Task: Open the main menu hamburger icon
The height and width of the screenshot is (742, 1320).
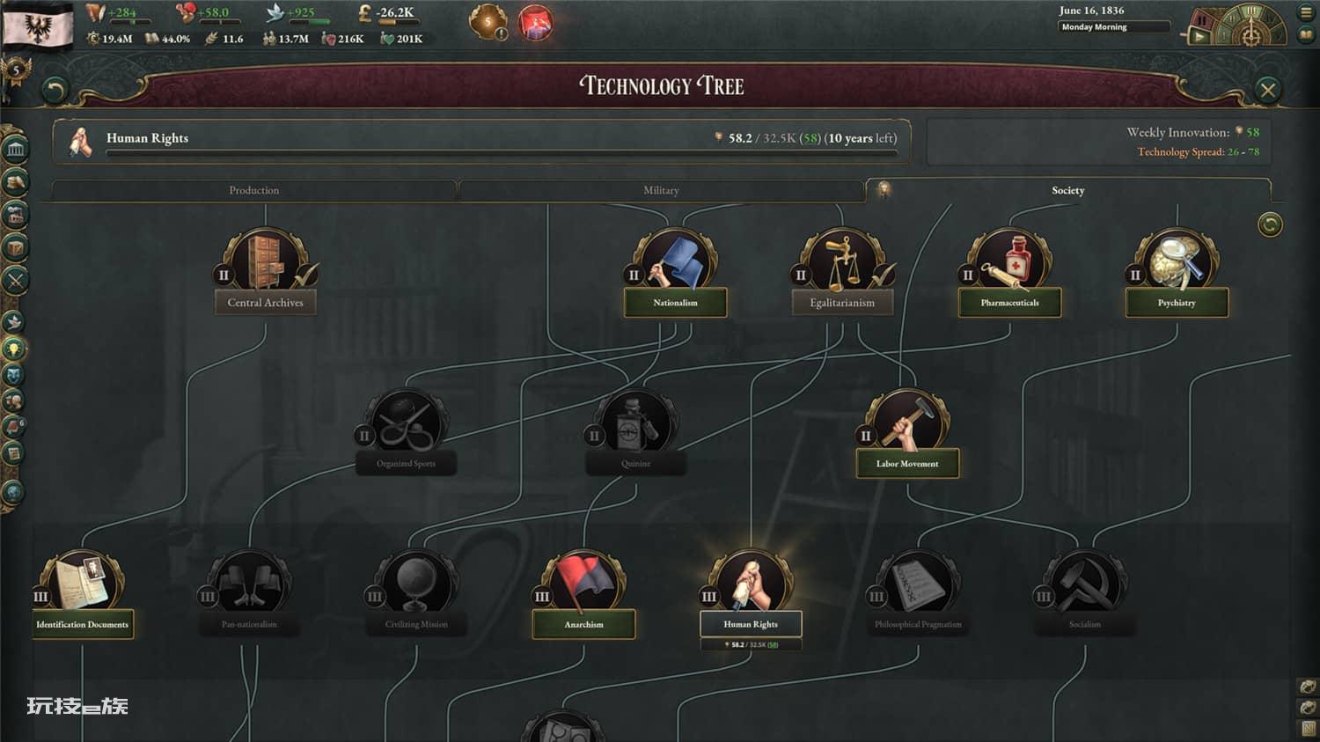Action: [1306, 12]
